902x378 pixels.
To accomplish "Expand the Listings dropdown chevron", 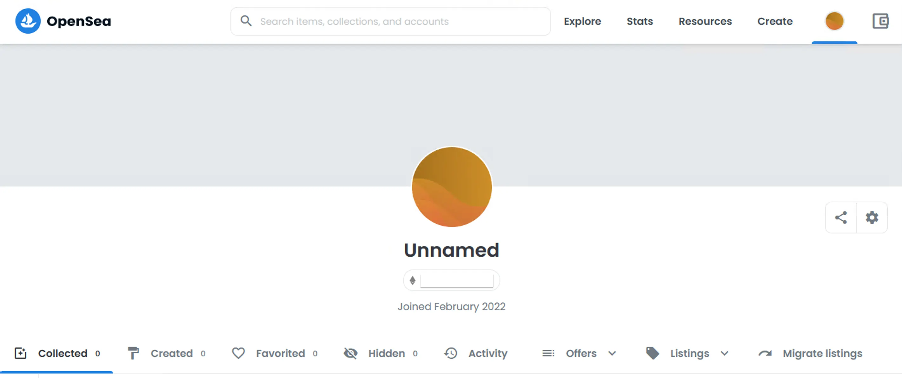I will coord(725,354).
